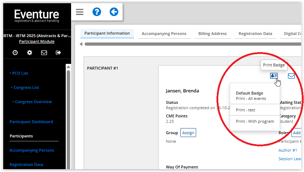Click the envelope email icon beside badge
The width and height of the screenshot is (304, 172).
pos(291,76)
